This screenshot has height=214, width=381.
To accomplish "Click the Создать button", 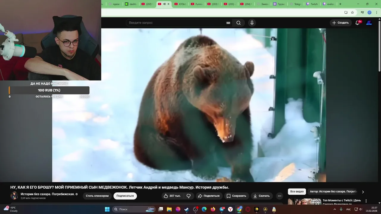I will click(x=341, y=23).
